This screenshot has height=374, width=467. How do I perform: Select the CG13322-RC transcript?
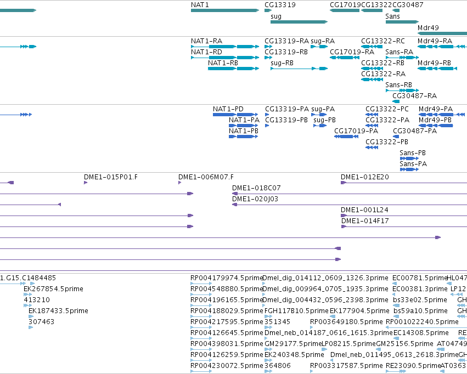coord(372,47)
